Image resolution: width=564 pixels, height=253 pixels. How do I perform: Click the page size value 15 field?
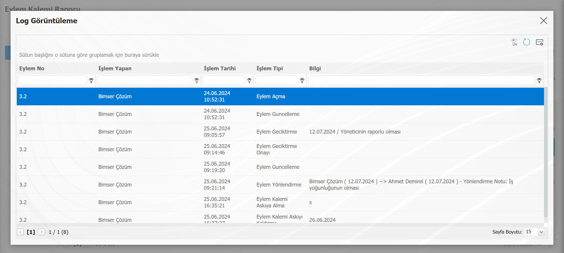[x=531, y=232]
